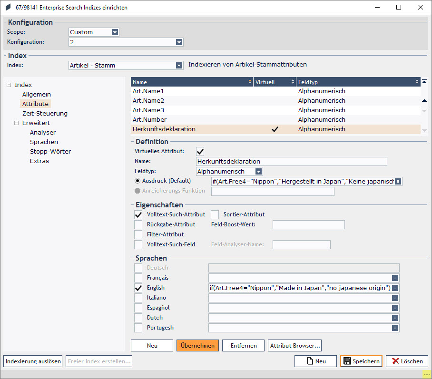Open text editor icon for Italiano field
The width and height of the screenshot is (432, 379).
pos(395,298)
